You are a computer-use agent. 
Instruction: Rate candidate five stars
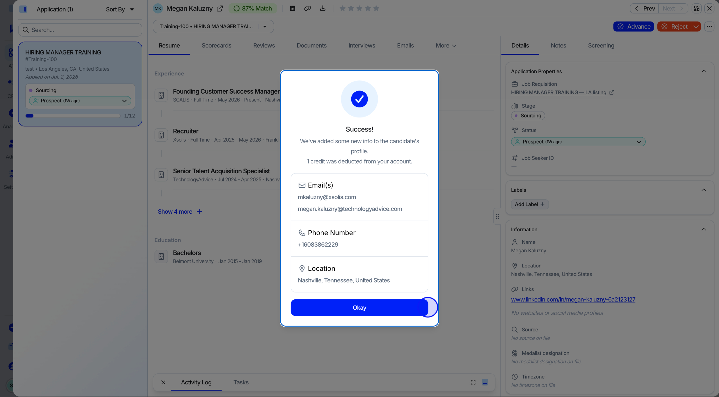pos(376,8)
